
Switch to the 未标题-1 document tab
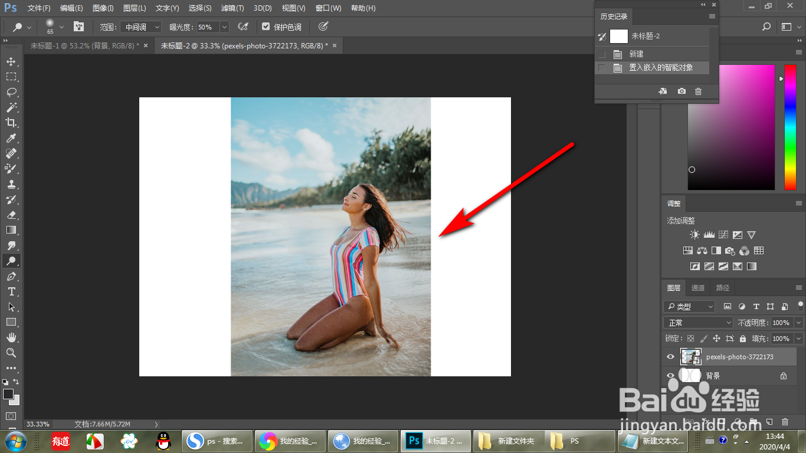click(89, 45)
